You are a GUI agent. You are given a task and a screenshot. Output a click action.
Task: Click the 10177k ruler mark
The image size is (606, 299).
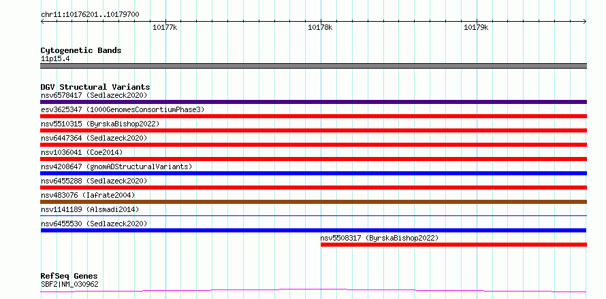(x=165, y=27)
